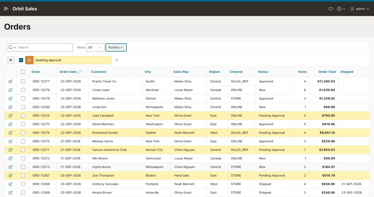374x197 pixels.
Task: Edit order ORD-12278
Action: [x=11, y=90]
